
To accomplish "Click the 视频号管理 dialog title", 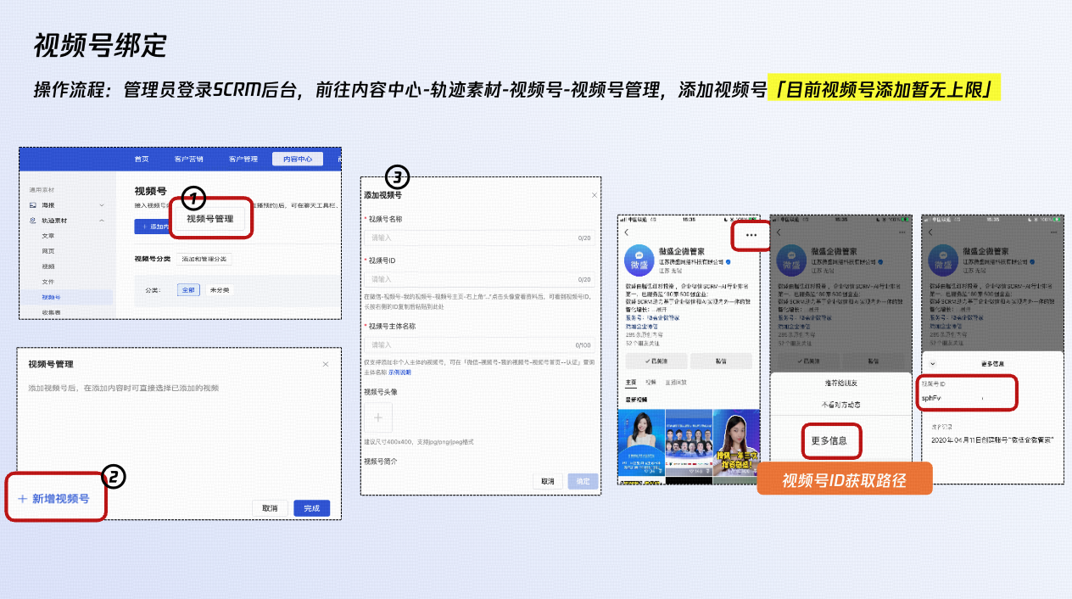I will [51, 364].
